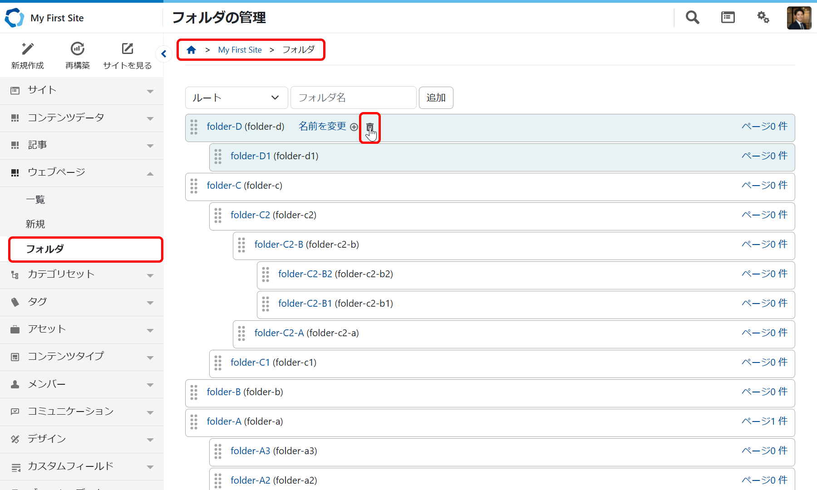Click the user profile avatar
Viewport: 817px width, 490px height.
click(799, 18)
